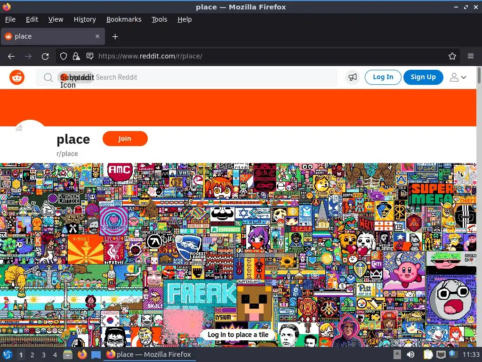Click the place subreddit heading
This screenshot has height=362, width=482.
73,140
